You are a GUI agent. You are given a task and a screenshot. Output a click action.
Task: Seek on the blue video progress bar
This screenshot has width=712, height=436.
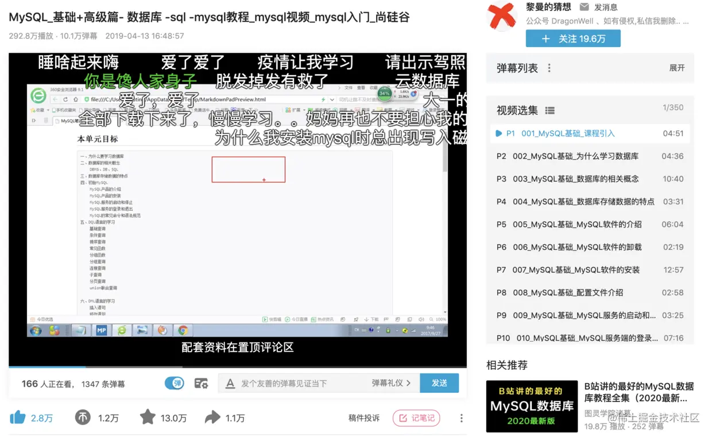click(237, 366)
